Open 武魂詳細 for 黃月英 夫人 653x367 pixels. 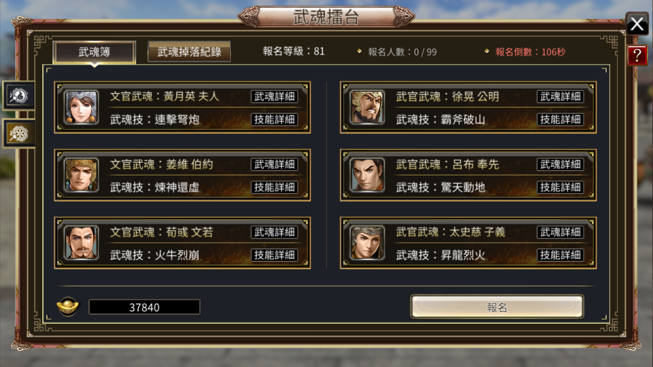(x=274, y=96)
